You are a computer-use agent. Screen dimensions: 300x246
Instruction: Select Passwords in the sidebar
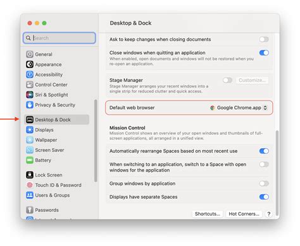[56, 210]
